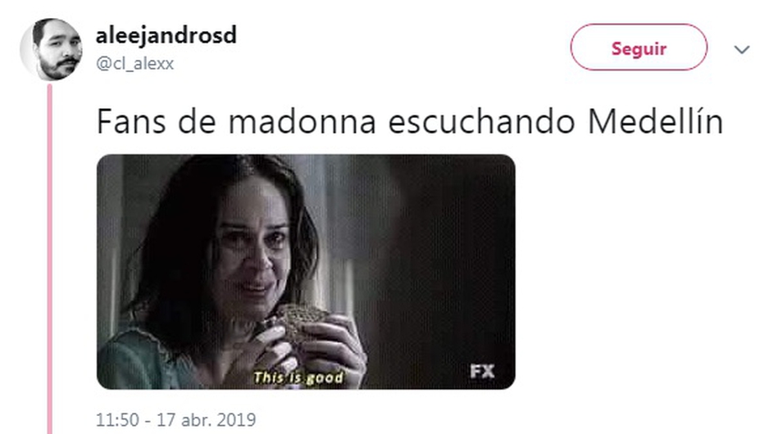
Task: Follow the user with Seguir button
Action: [639, 47]
